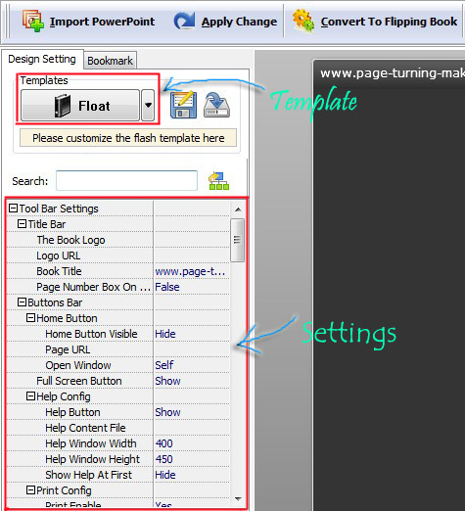Screen dimensions: 465x511
Task: Toggle the Full Screen Button Show value
Action: pyautogui.click(x=167, y=381)
